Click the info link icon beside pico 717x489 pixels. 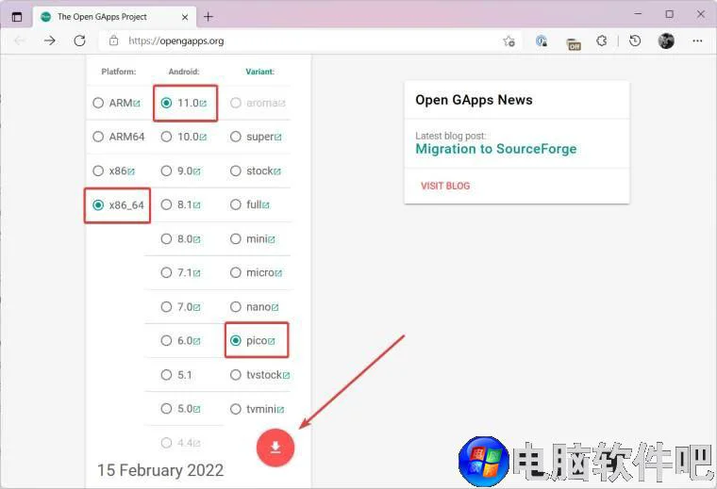pyautogui.click(x=272, y=341)
